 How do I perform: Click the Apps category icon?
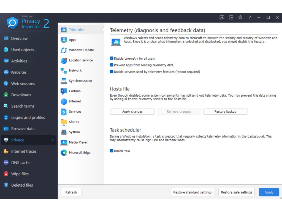(x=64, y=40)
